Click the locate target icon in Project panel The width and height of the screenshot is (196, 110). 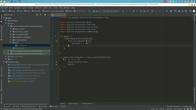(x=37, y=15)
